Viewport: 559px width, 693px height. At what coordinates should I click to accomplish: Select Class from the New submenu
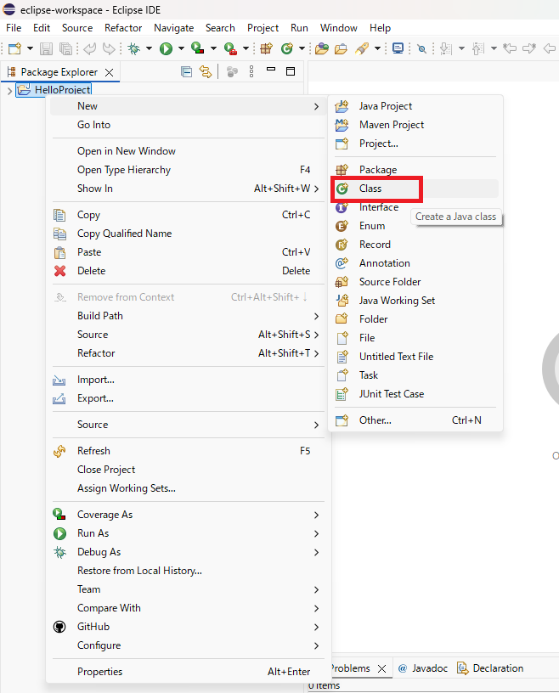pyautogui.click(x=415, y=189)
